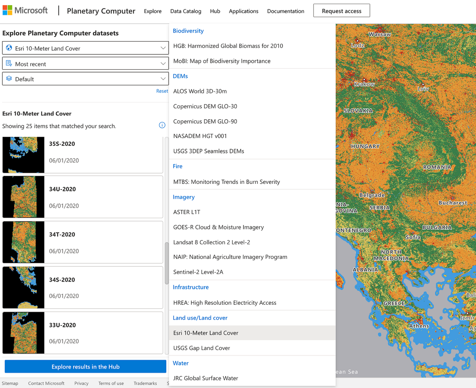Select the 34U-2020 result title

[x=62, y=189]
